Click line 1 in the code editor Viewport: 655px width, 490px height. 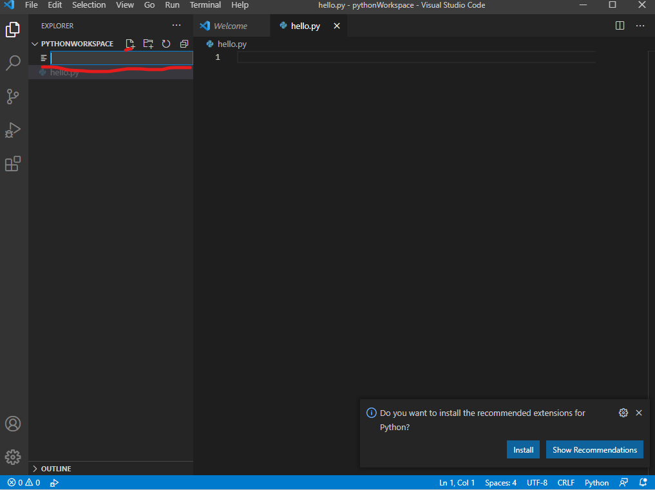(416, 57)
